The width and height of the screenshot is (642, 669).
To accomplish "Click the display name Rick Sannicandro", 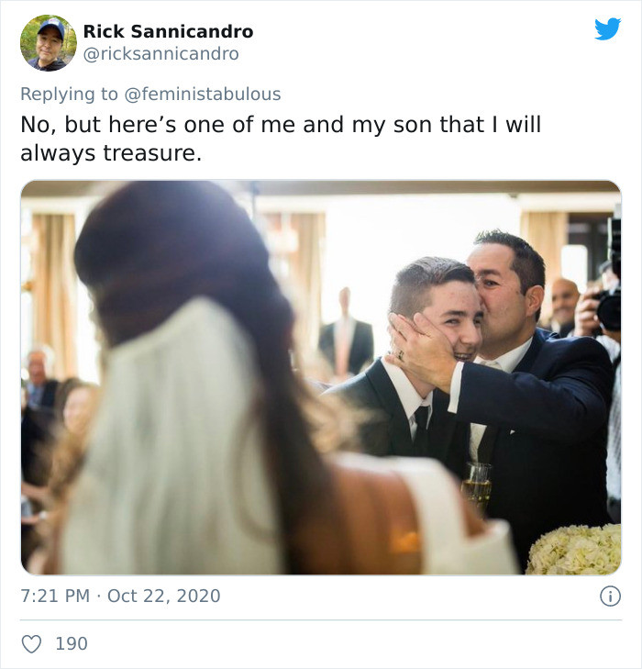I will click(168, 31).
